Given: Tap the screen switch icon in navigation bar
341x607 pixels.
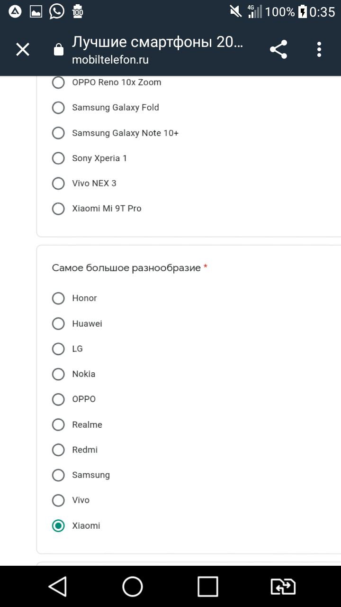Looking at the screenshot, I should [283, 587].
